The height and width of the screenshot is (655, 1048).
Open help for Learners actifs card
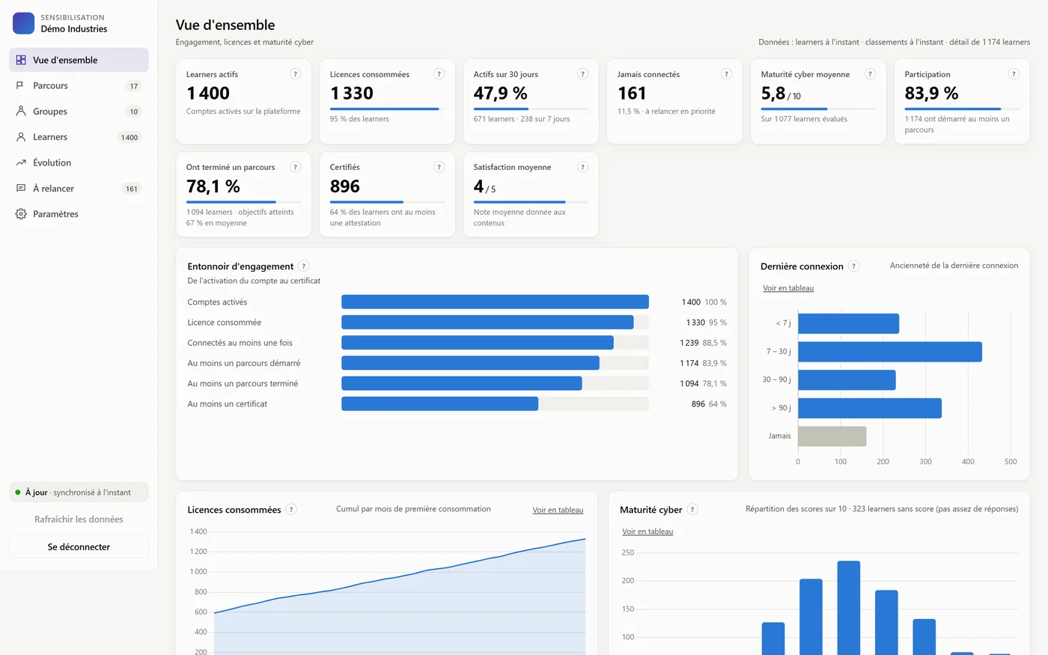pos(296,74)
